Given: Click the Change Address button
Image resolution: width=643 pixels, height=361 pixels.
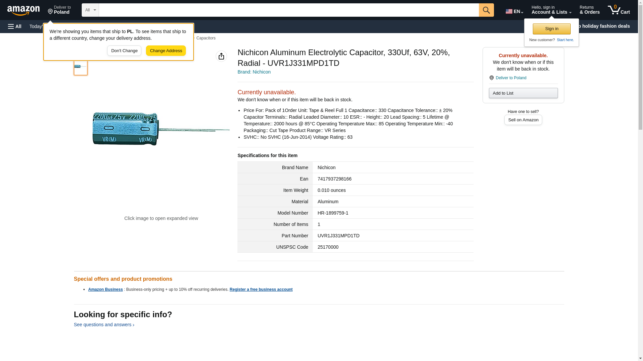Looking at the screenshot, I should click(x=166, y=51).
